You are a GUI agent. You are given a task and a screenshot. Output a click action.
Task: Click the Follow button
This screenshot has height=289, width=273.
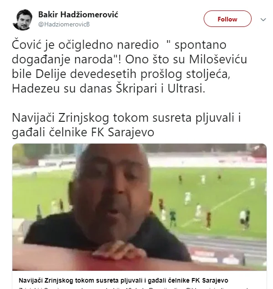(x=227, y=19)
